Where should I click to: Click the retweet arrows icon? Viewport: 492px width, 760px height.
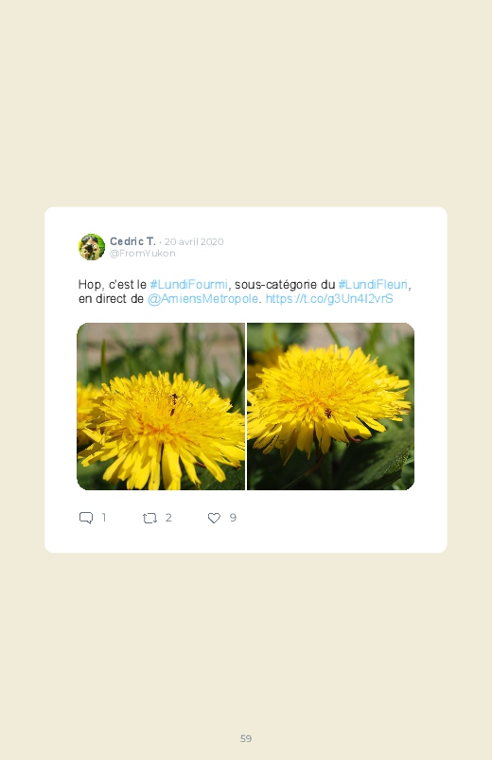pyautogui.click(x=149, y=518)
